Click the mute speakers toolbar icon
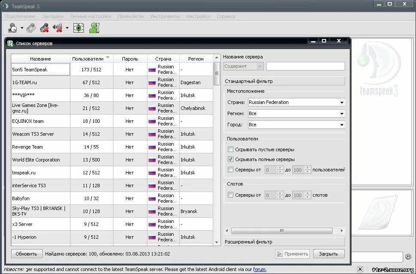Screen dimensions: 416x274 click(58, 28)
